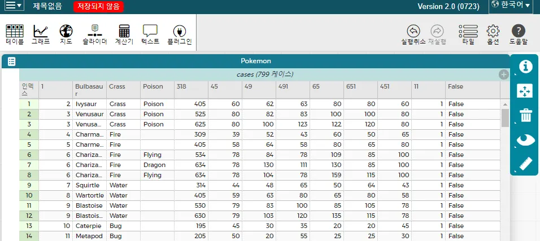
Task: Open the Plugins (플러그인) menu
Action: pyautogui.click(x=179, y=33)
